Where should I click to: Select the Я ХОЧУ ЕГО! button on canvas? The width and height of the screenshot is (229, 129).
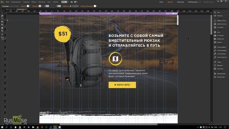pos(122,85)
